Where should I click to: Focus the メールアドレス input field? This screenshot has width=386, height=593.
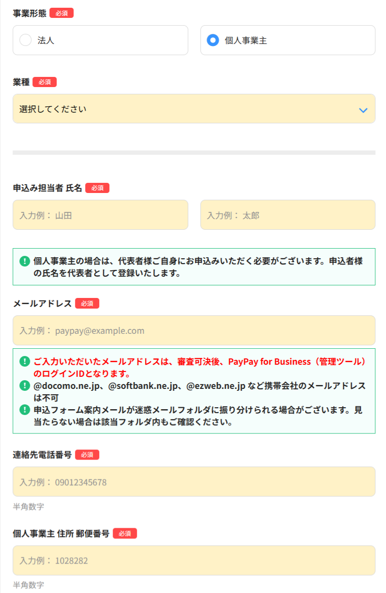point(193,330)
